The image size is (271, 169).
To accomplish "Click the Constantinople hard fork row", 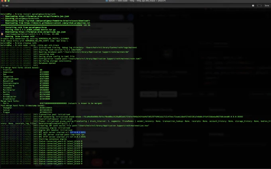I will pos(25,83).
